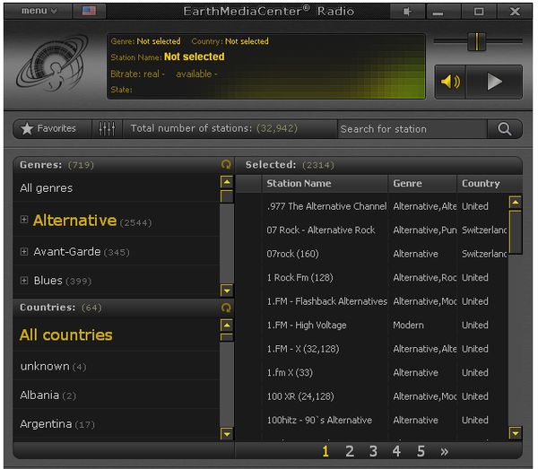Image resolution: width=538 pixels, height=469 pixels.
Task: Select 1.FM - Flashback Alternatives station
Action: click(326, 301)
